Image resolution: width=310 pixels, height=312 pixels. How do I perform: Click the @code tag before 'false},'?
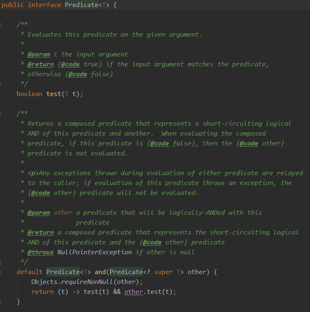[x=160, y=143]
